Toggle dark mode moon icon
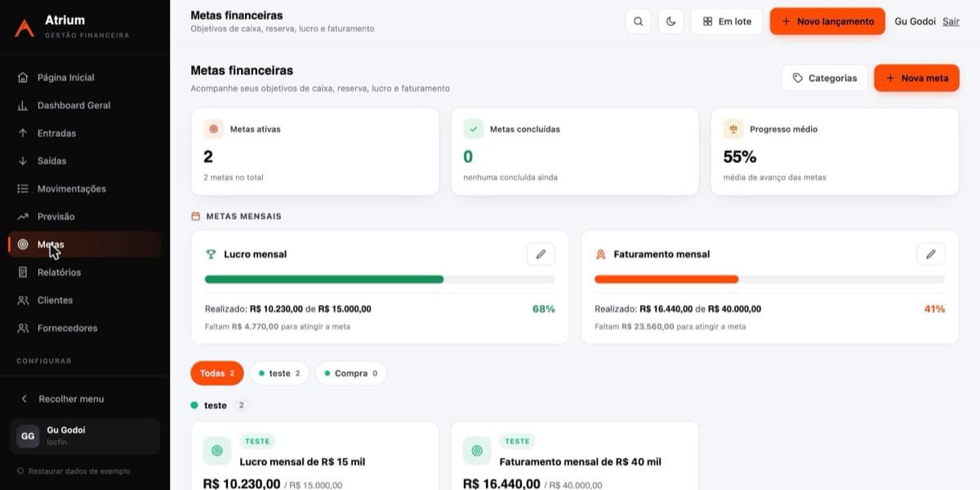Screen dimensions: 980x490 (671, 21)
